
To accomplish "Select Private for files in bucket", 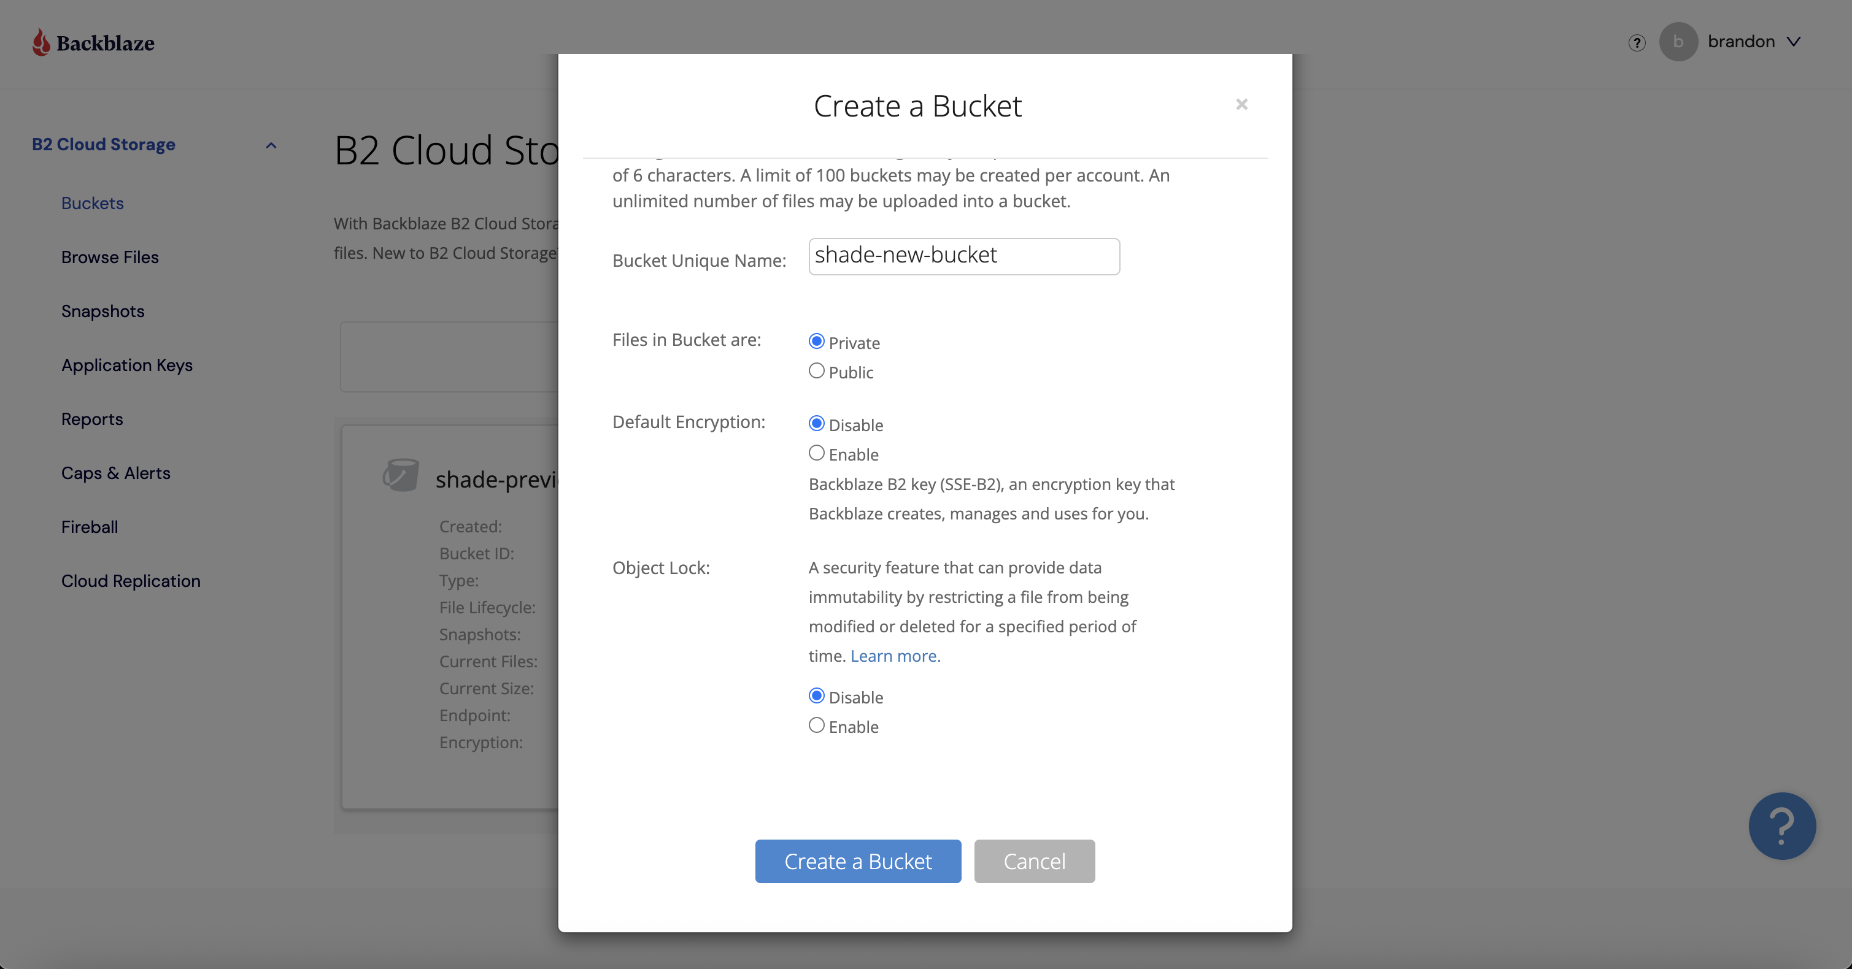I will coord(816,342).
